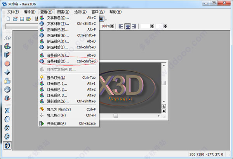Image resolution: width=233 pixels, height=159 pixels.
Task: Choose 侧面颜色(D)... menu entry
Action: 68,41
